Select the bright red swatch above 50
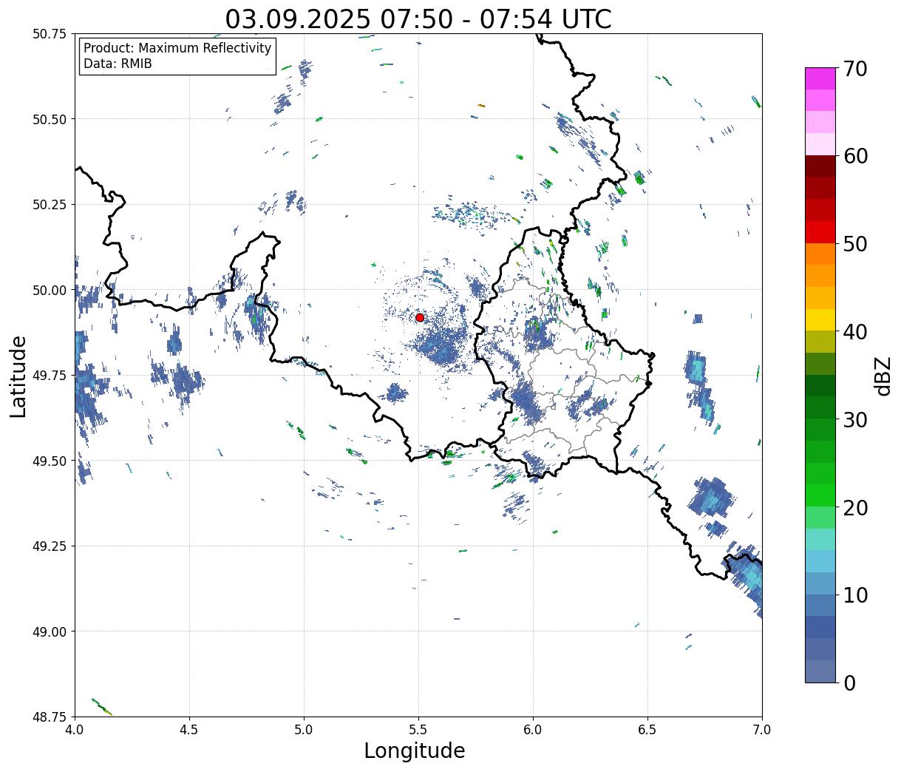901x769 pixels. [820, 232]
